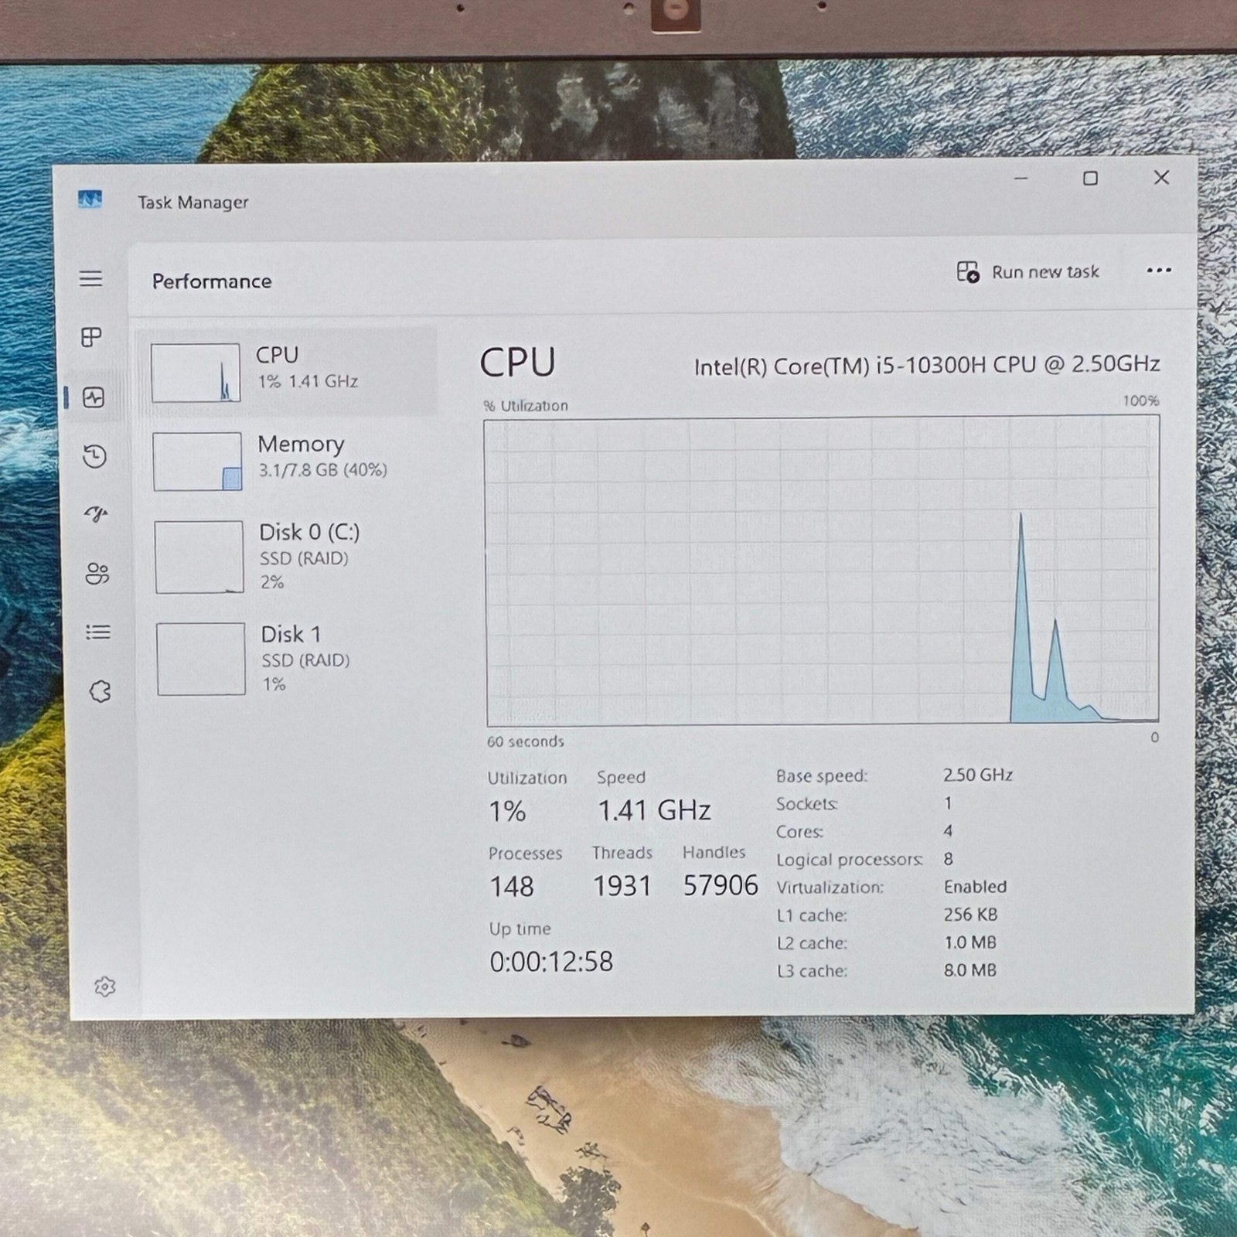Click the Logical processors label
1237x1237 pixels.
(x=850, y=860)
